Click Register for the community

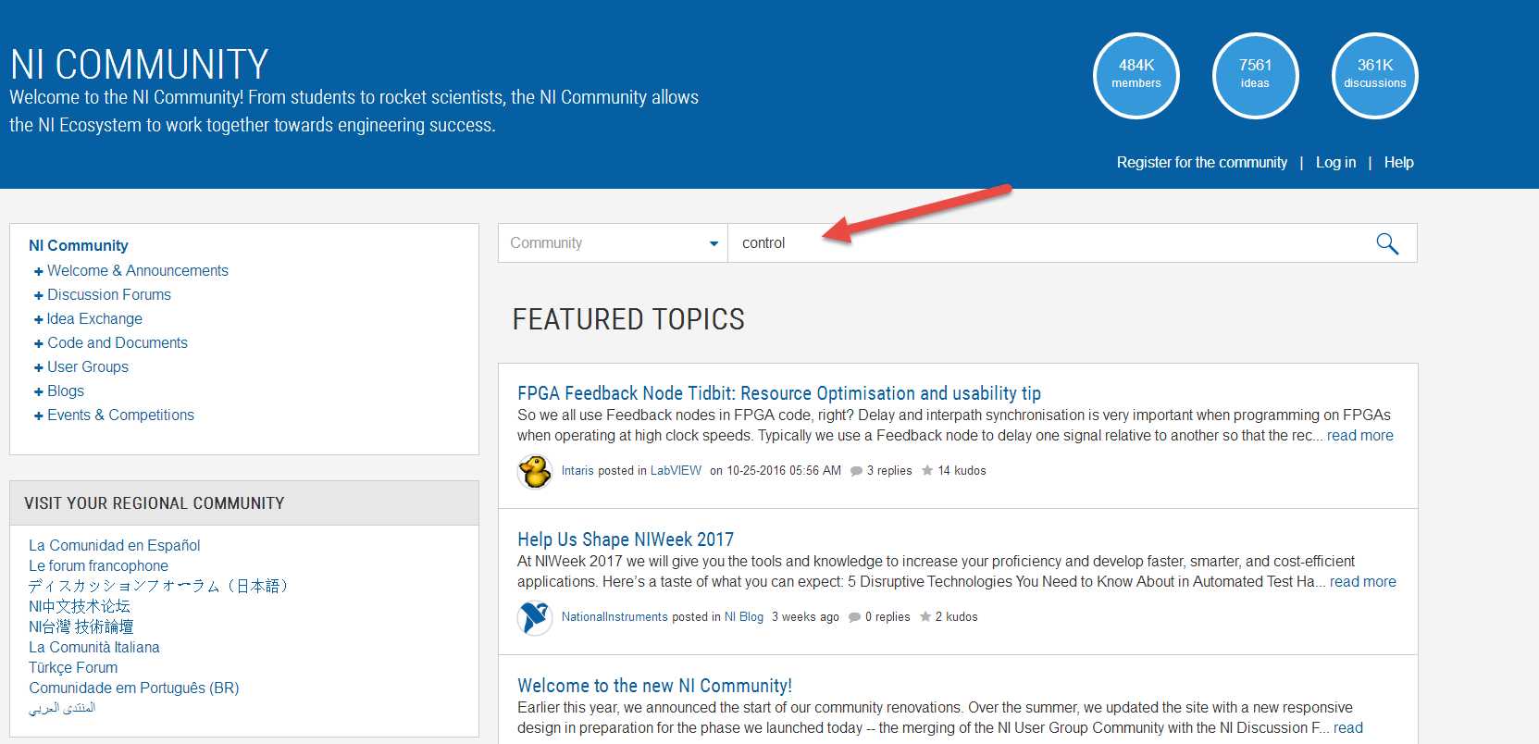point(1202,162)
